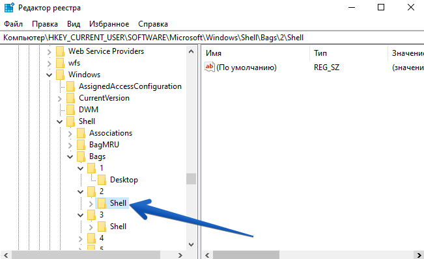Click the Desktop folder icon

(102, 180)
